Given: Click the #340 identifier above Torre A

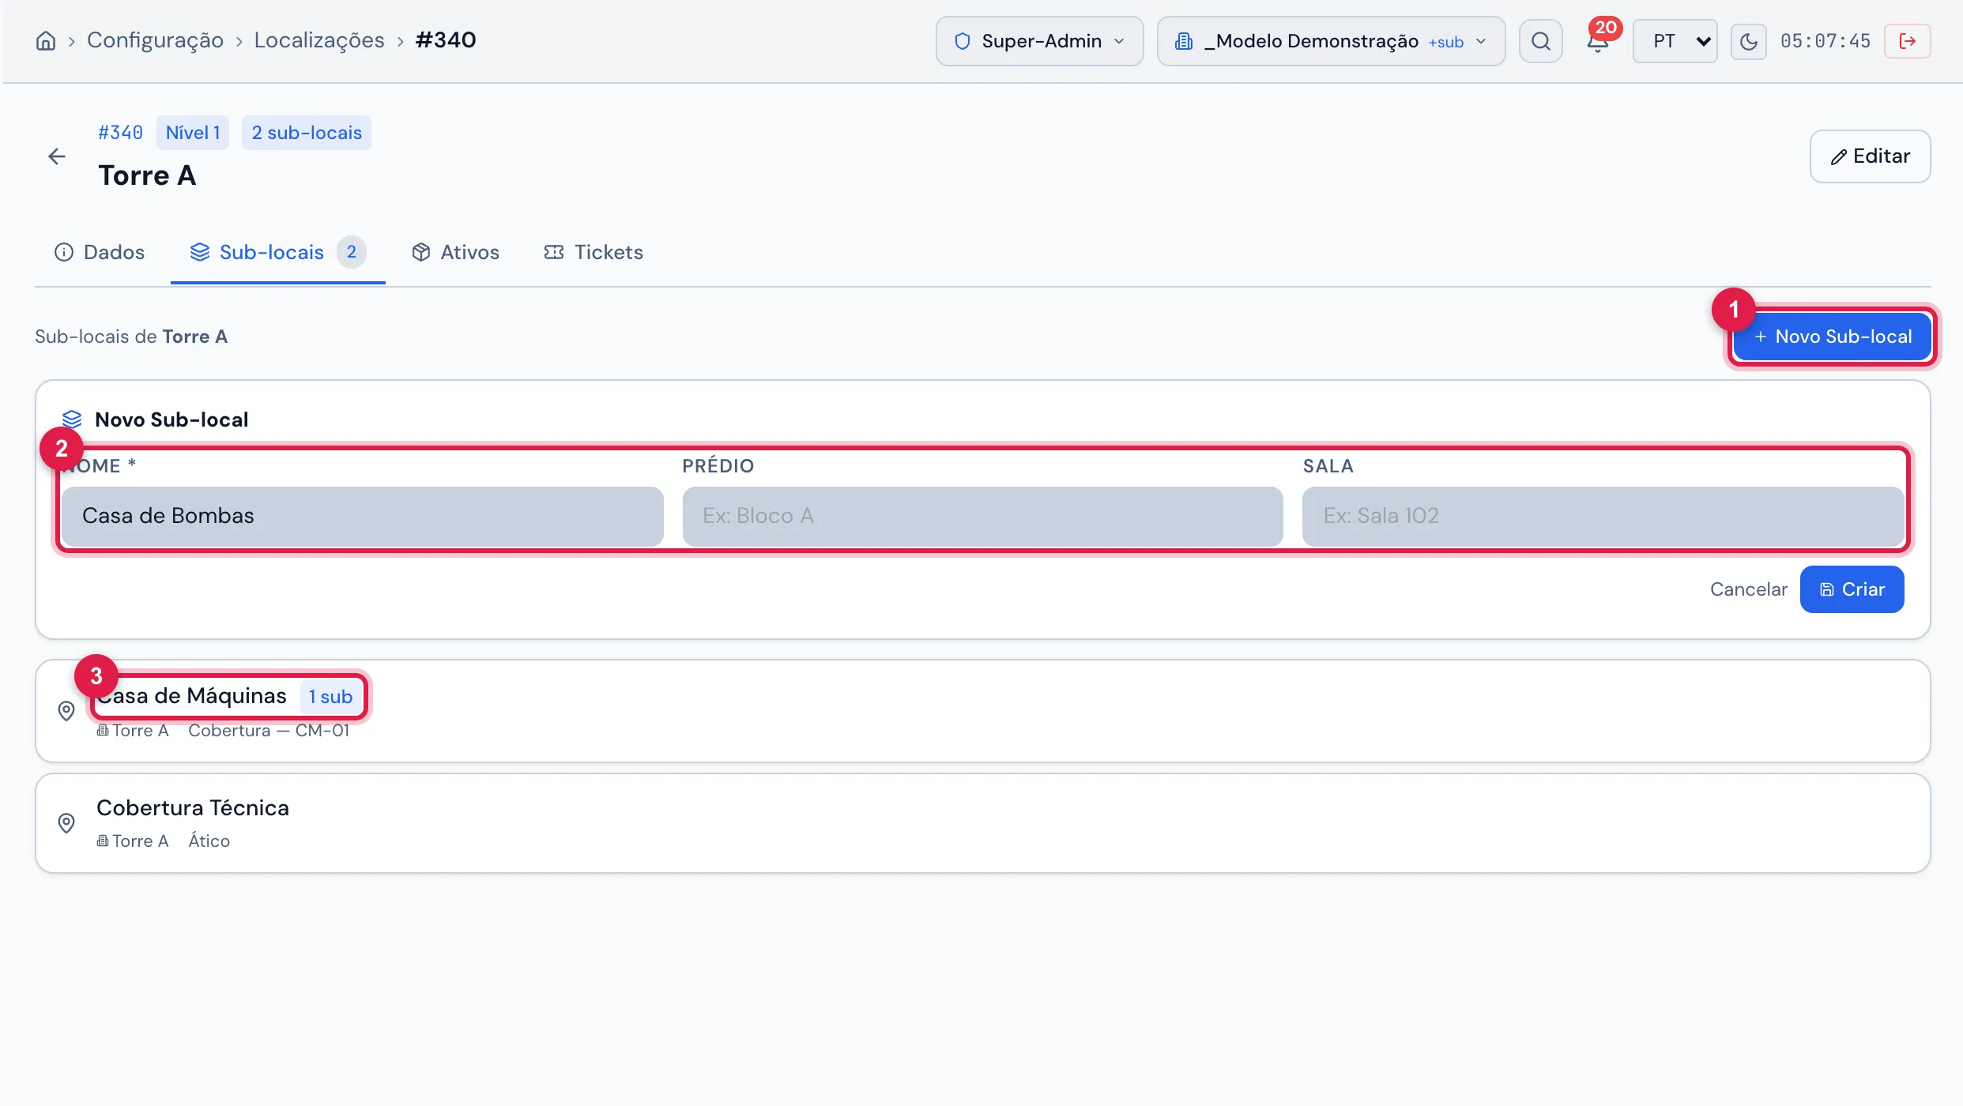Looking at the screenshot, I should point(120,133).
